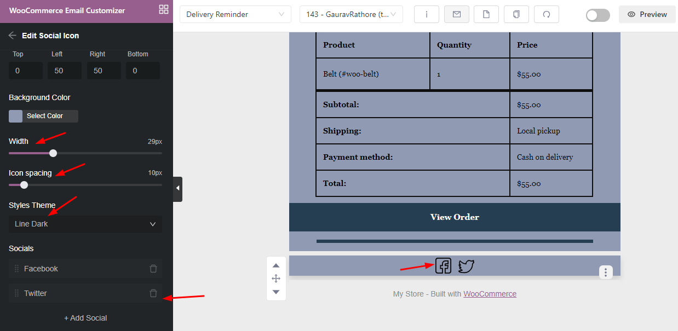678x331 pixels.
Task: Toggle the switch beside Preview
Action: pyautogui.click(x=597, y=15)
